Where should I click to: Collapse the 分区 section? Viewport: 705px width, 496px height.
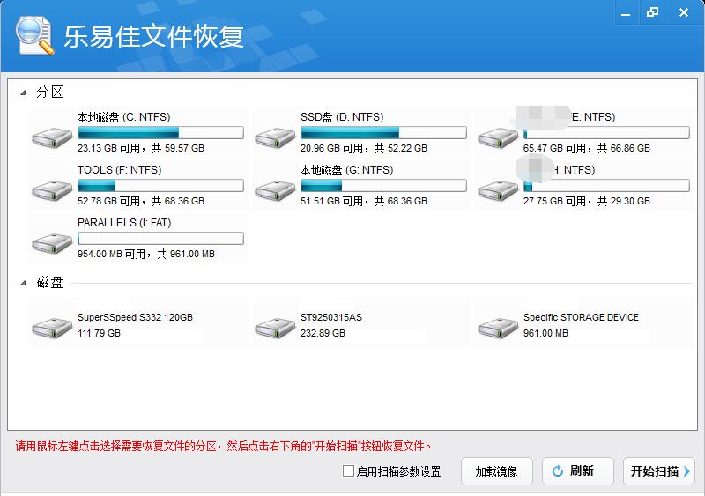pos(24,93)
